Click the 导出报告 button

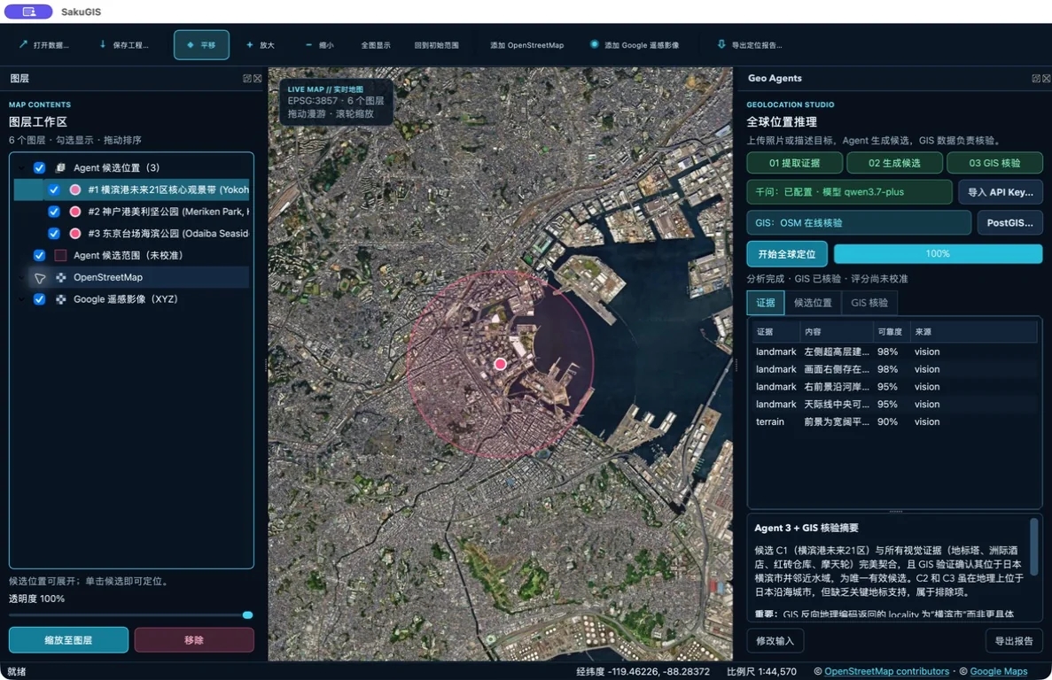(1014, 641)
